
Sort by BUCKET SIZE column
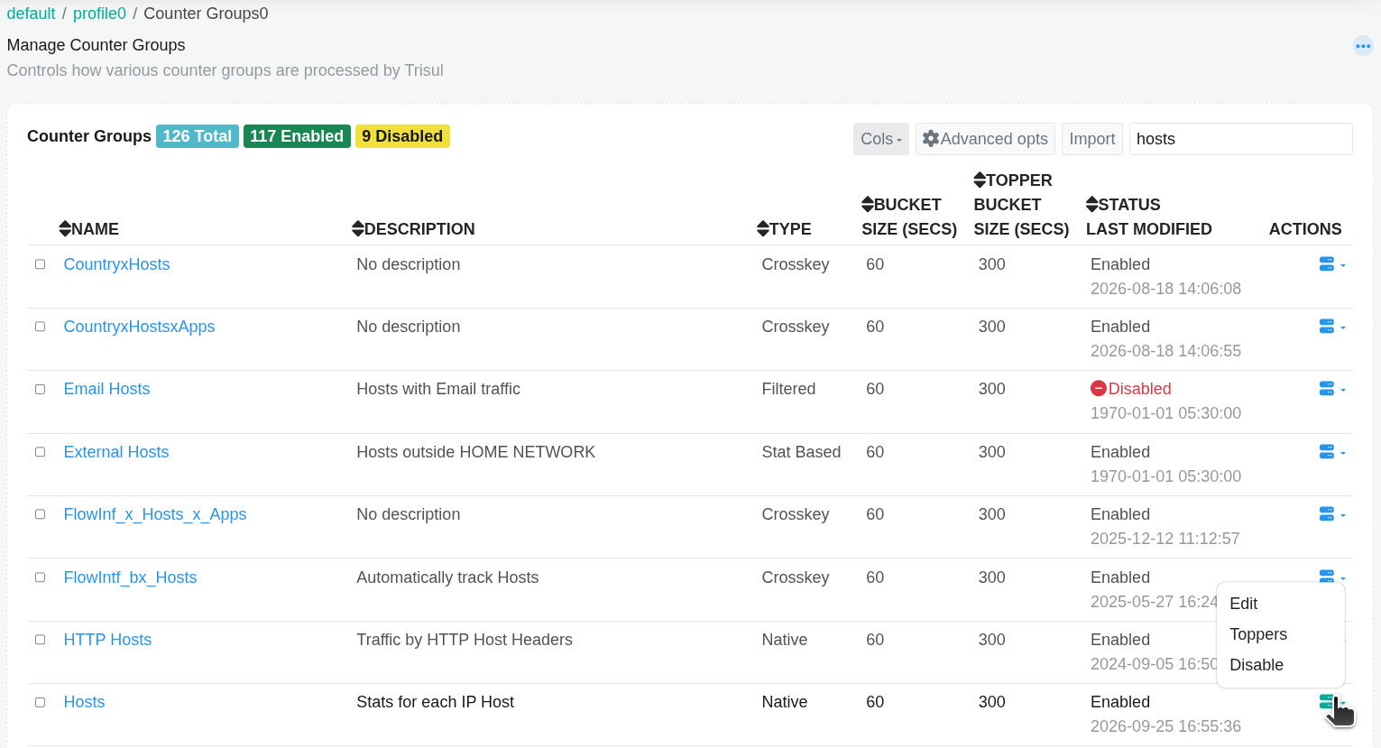tap(908, 217)
